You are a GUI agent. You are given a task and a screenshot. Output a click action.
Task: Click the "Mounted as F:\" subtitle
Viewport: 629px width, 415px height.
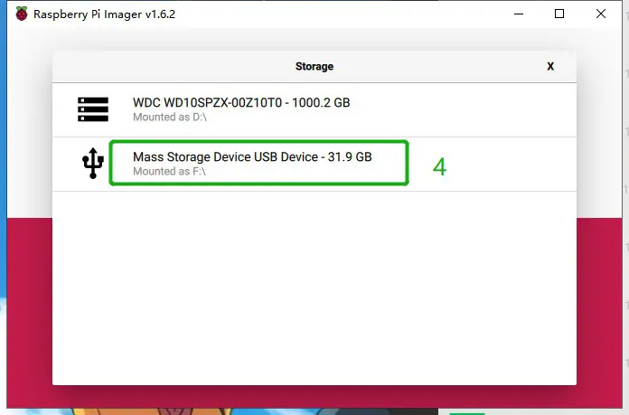click(167, 172)
